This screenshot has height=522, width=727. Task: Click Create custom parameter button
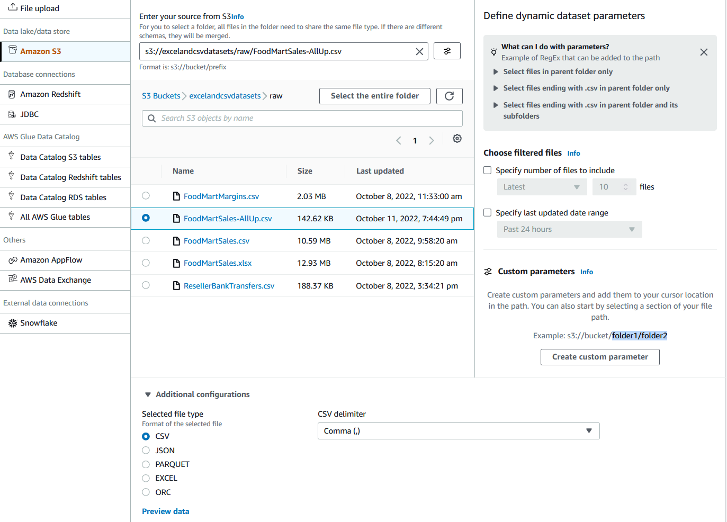coord(600,357)
